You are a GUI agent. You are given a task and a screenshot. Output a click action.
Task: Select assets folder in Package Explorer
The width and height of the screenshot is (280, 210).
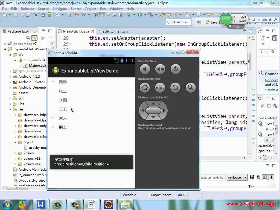click(x=21, y=93)
